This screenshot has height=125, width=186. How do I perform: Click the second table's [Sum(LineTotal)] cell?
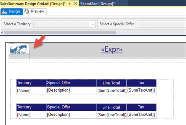pyautogui.click(x=111, y=115)
